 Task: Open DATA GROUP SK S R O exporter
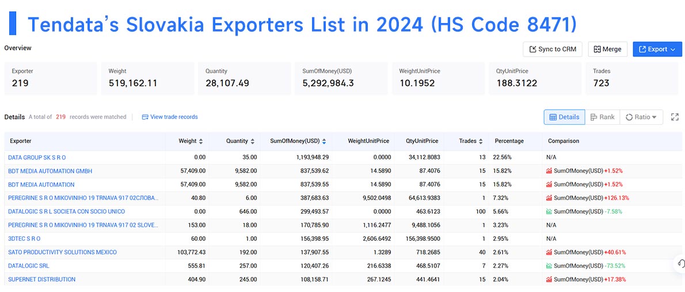click(37, 157)
